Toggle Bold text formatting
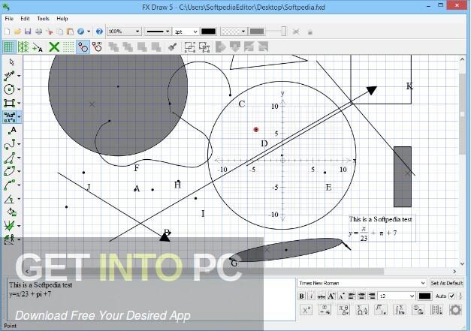This screenshot has height=331, width=471. (x=301, y=296)
